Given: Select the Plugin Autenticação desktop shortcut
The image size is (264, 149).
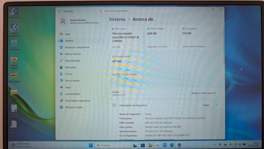Looking at the screenshot, I should (x=14, y=30).
